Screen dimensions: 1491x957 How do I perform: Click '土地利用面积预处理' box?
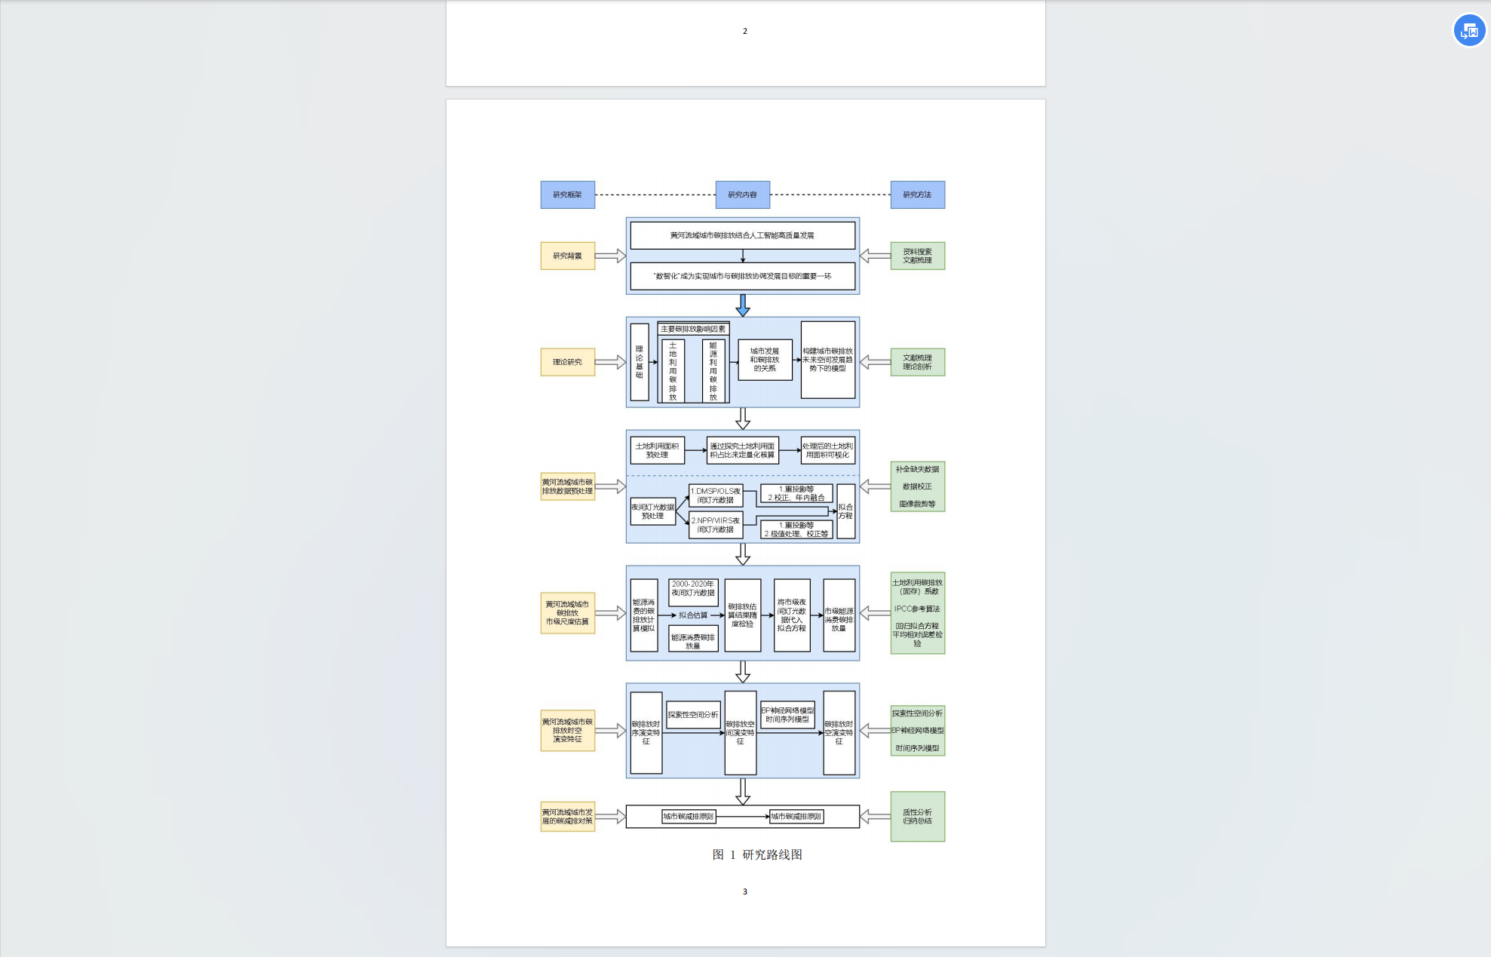point(658,450)
